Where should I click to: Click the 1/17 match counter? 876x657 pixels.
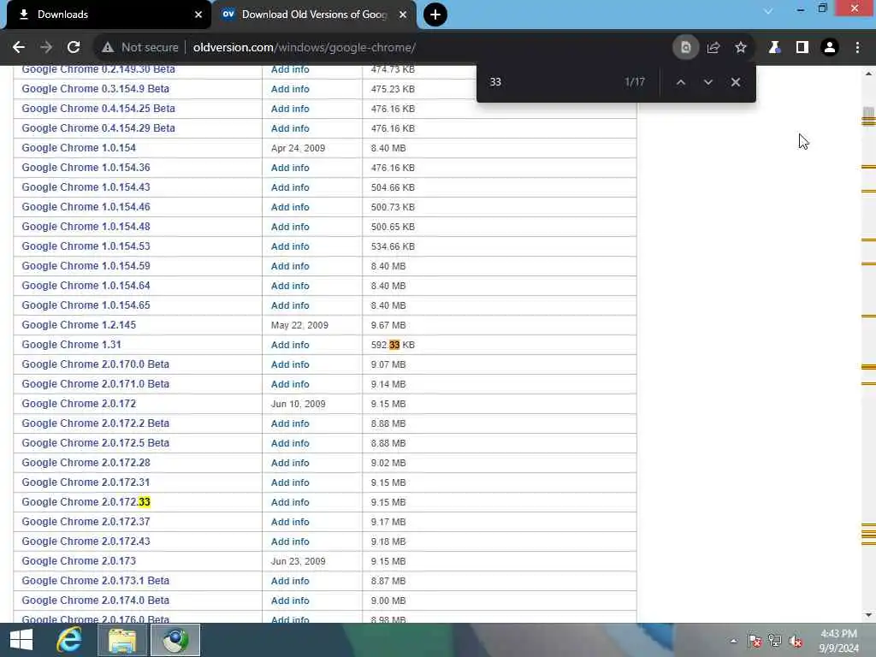click(635, 82)
